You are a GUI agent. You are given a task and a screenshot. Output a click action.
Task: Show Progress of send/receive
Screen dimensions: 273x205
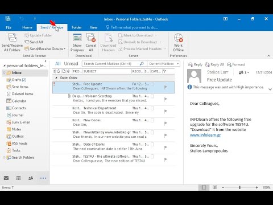coord(77,43)
